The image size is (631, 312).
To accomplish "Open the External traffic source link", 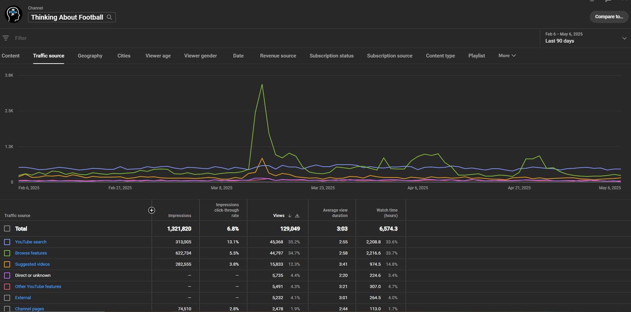I will pyautogui.click(x=23, y=298).
